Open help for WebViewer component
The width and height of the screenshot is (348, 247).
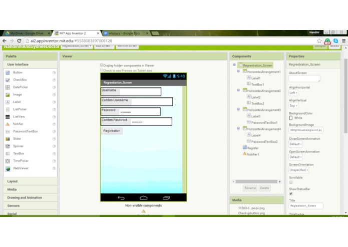click(x=54, y=168)
